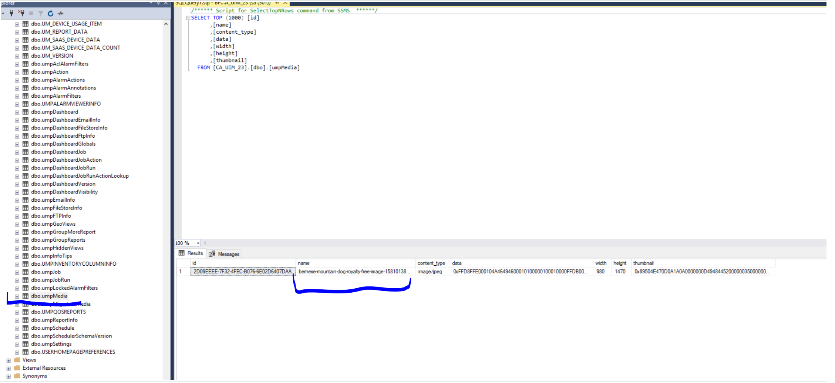835x383 pixels.
Task: Select the width cell showing 980
Action: coord(602,272)
